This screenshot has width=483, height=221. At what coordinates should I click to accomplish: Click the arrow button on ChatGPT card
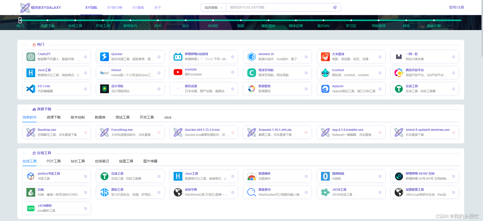(86, 57)
